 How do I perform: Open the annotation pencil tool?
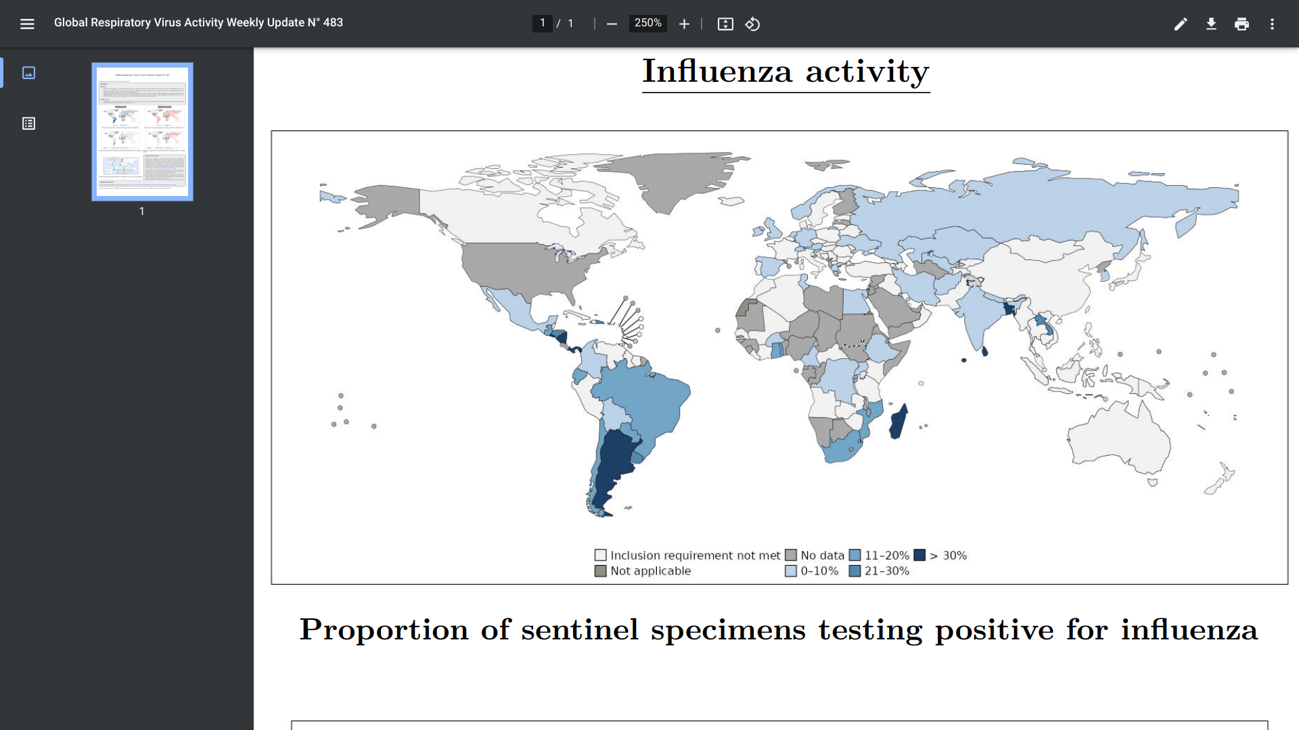coord(1181,24)
